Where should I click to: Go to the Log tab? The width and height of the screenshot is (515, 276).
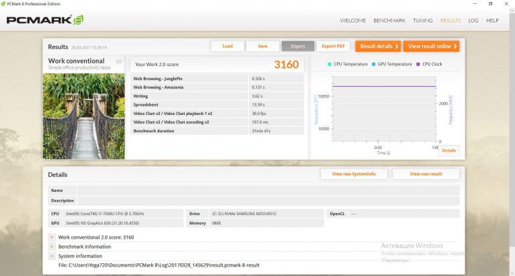click(474, 20)
